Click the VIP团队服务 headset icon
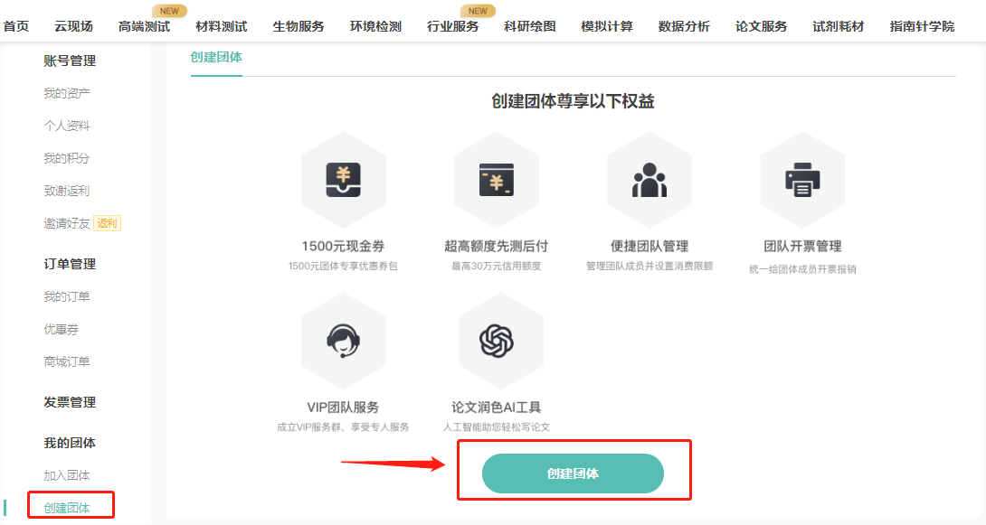Screen dimensions: 986x525 [342, 341]
